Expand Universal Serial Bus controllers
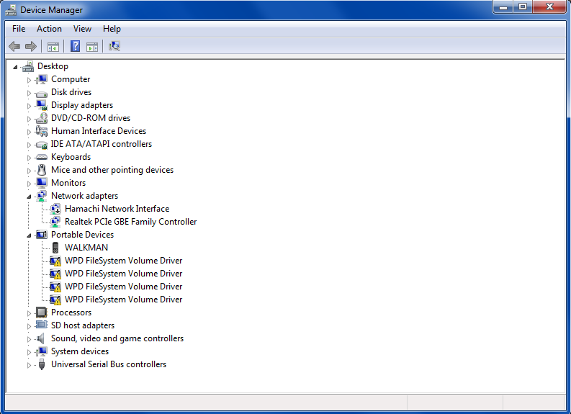The height and width of the screenshot is (414, 571). pos(30,365)
